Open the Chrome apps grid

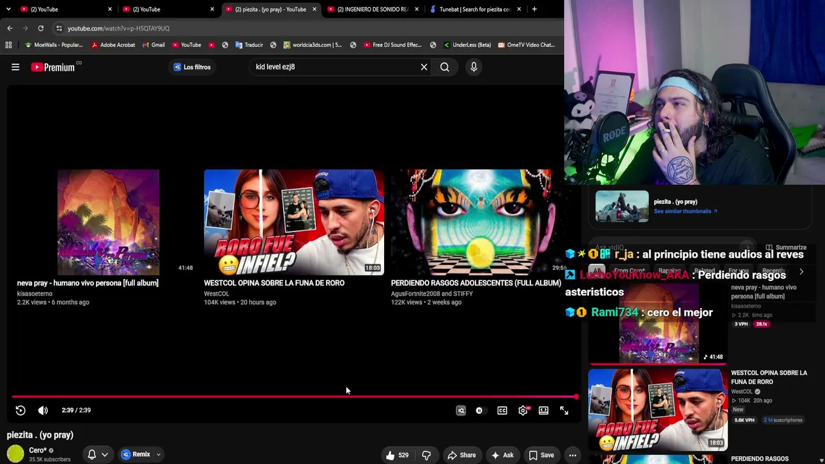[8, 45]
